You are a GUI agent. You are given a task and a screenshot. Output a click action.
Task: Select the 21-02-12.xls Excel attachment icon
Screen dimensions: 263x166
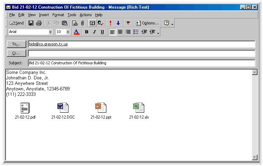(139, 108)
